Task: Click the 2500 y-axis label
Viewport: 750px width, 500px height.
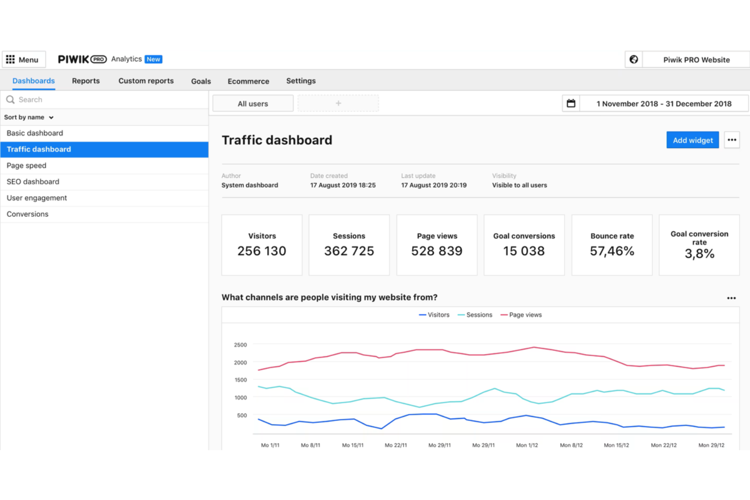Action: [240, 345]
